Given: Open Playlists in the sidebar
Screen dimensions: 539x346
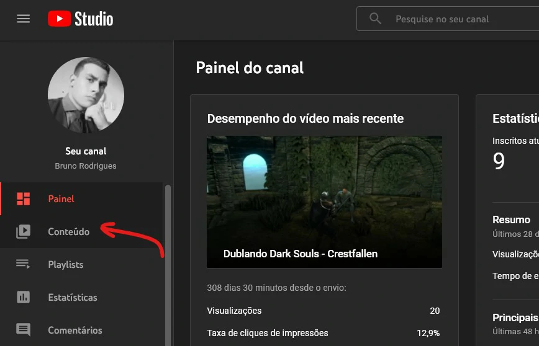Looking at the screenshot, I should (81, 265).
